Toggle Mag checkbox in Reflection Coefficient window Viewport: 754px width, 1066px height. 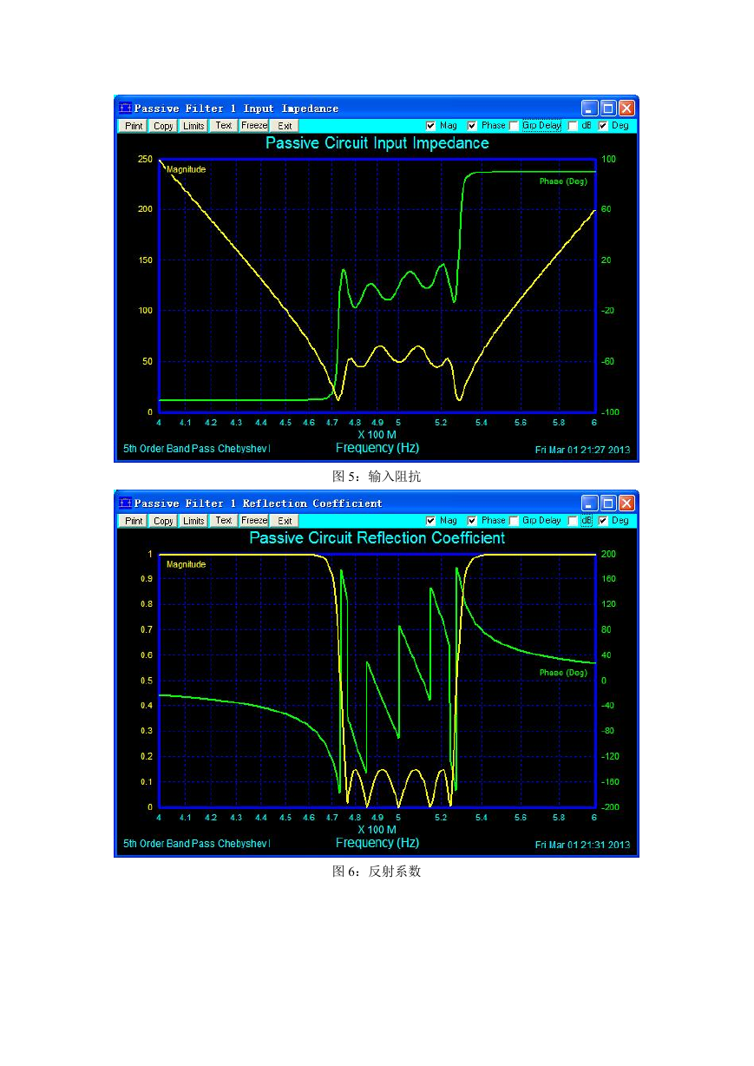pos(431,521)
